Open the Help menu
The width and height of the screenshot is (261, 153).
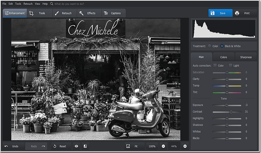[45, 4]
